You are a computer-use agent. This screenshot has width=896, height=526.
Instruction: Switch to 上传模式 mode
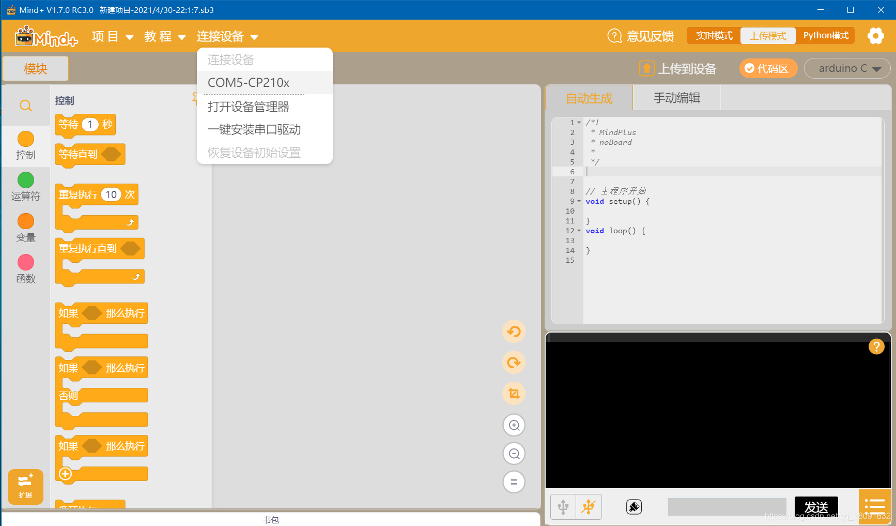[x=768, y=36]
